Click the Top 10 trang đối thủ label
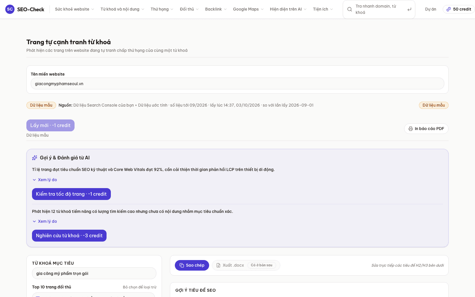 tap(51, 287)
